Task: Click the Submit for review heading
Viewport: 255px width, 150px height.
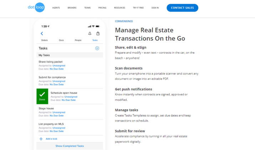Action: pyautogui.click(x=130, y=131)
